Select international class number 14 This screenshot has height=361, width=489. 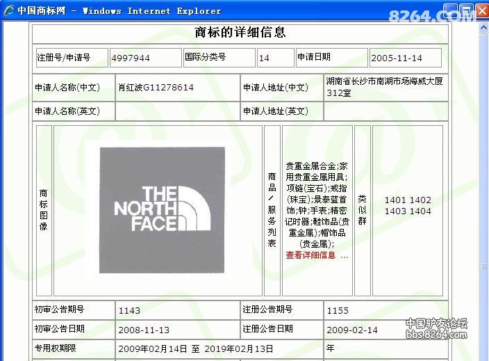coord(264,58)
